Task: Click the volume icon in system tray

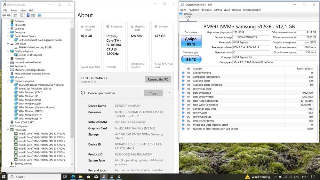Action: (291, 177)
